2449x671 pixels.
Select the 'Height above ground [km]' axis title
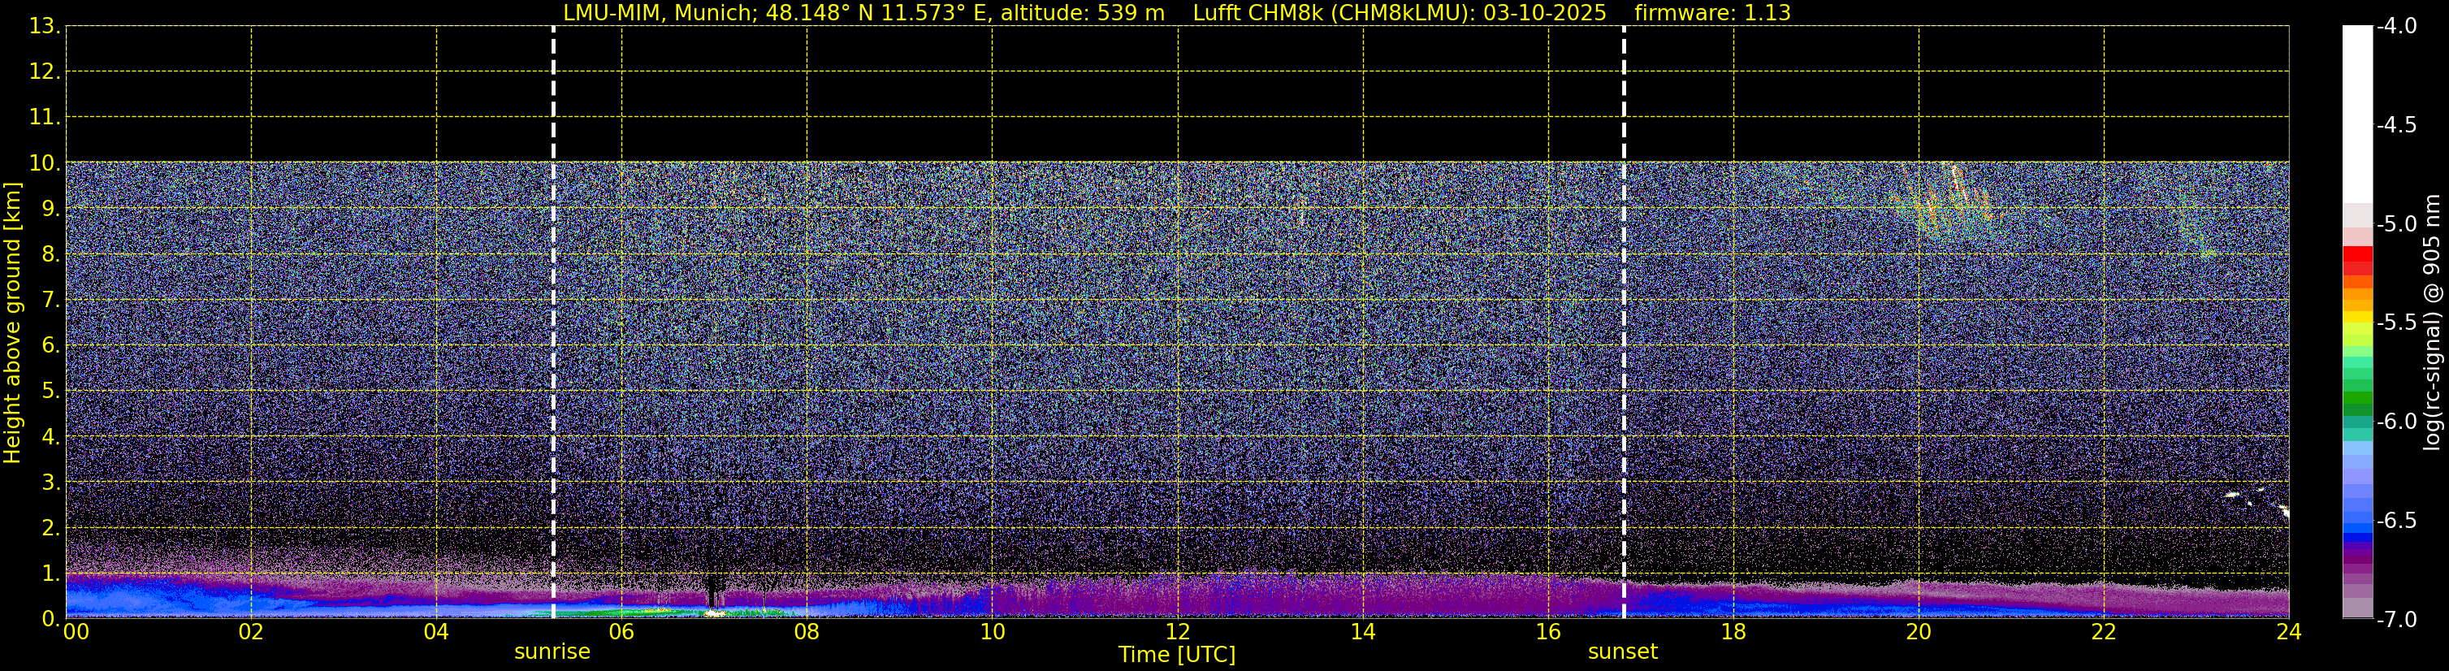pos(12,323)
